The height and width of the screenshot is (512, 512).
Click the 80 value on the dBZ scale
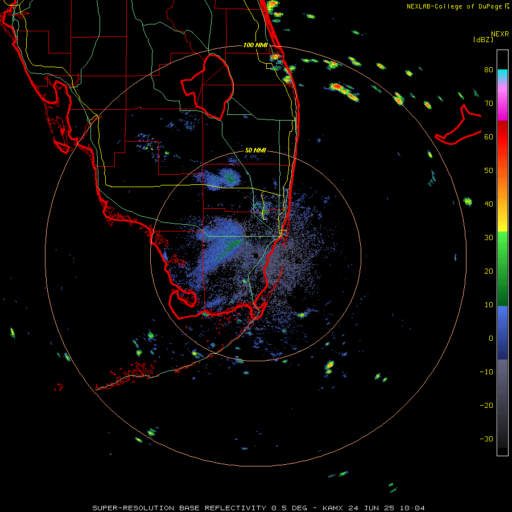489,70
